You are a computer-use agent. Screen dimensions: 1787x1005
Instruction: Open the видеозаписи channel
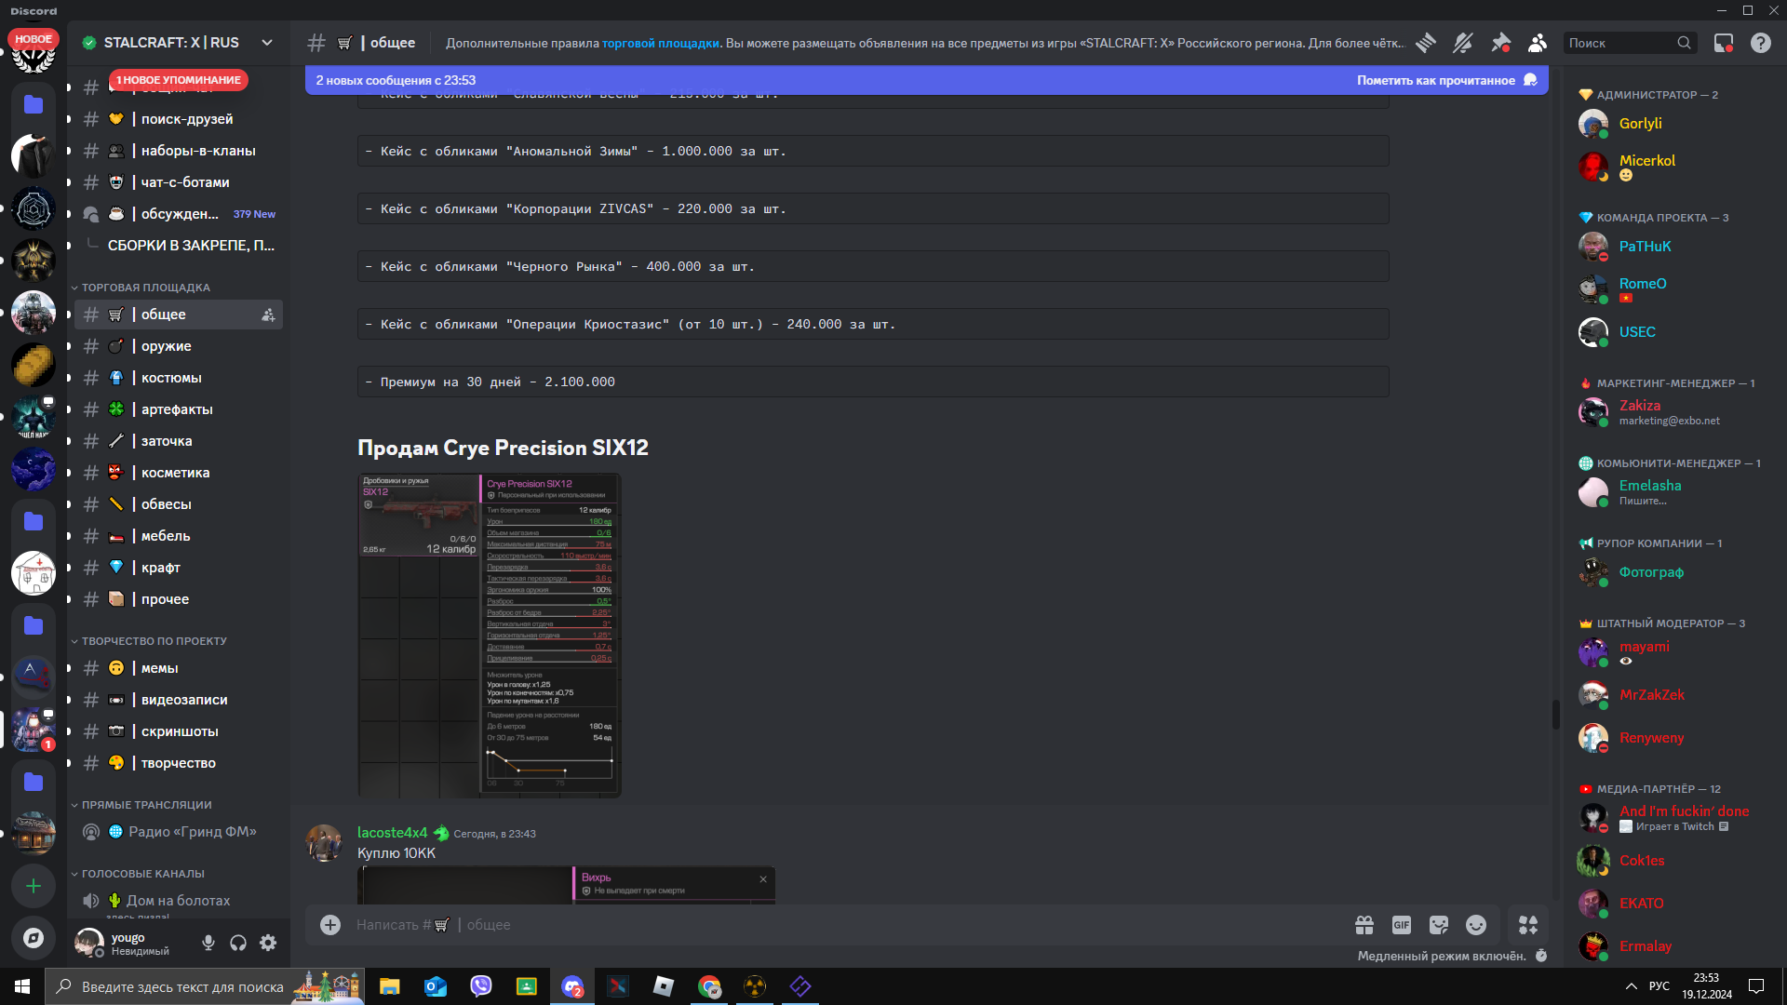click(179, 700)
